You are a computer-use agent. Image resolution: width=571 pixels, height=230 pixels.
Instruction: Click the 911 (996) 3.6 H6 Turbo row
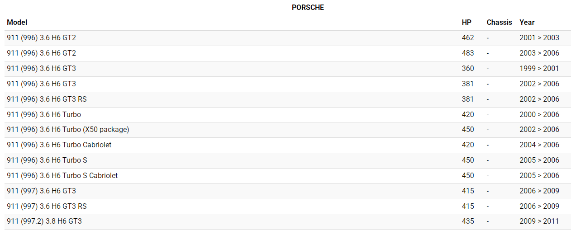pyautogui.click(x=44, y=114)
